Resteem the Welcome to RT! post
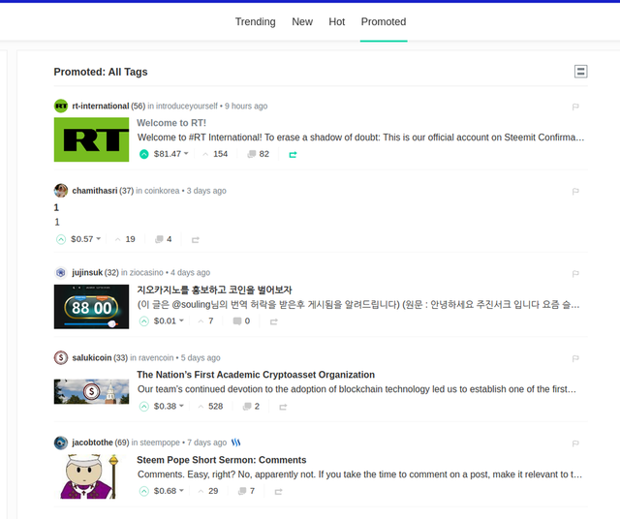The height and width of the screenshot is (519, 620). tap(293, 155)
